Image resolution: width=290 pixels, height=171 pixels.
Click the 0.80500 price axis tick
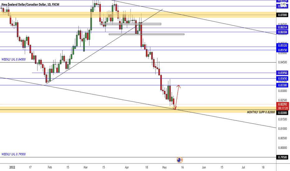(283, 138)
